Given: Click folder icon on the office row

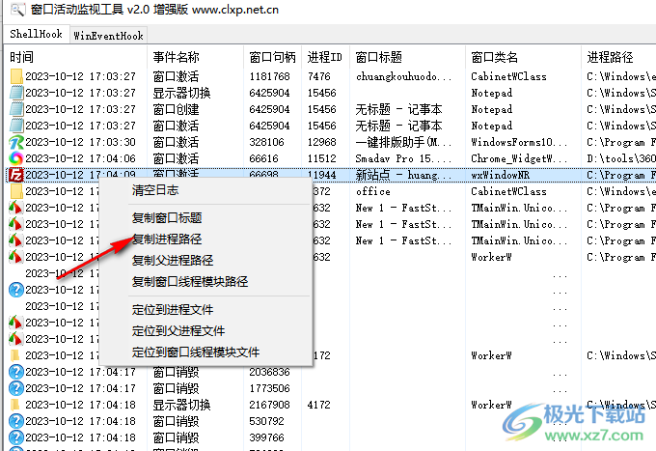Looking at the screenshot, I should pyautogui.click(x=15, y=191).
